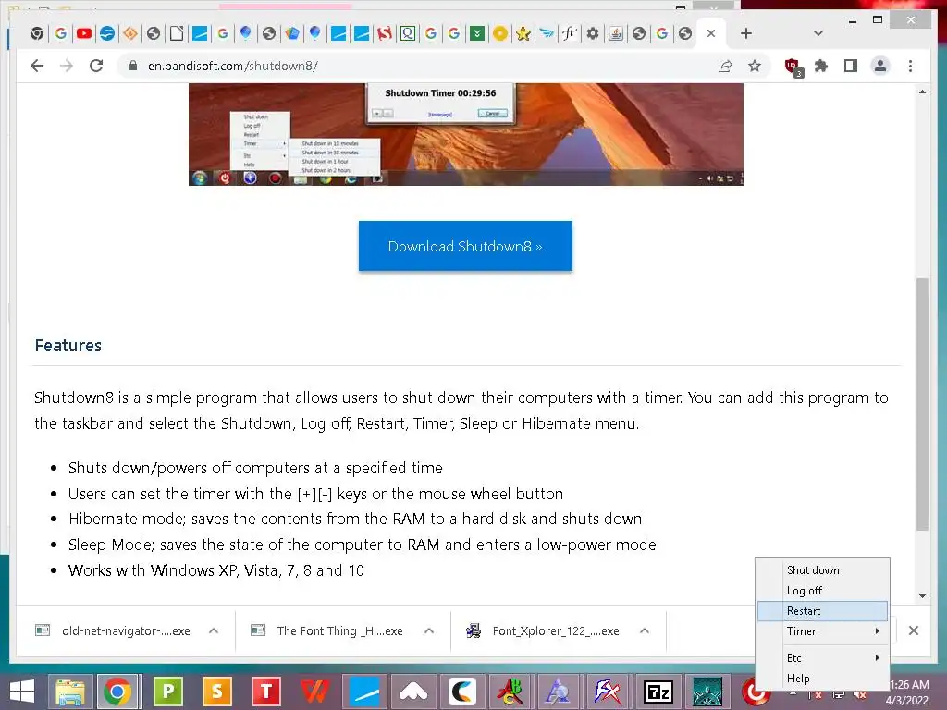
Task: Open the teal network taskbar app
Action: [707, 692]
